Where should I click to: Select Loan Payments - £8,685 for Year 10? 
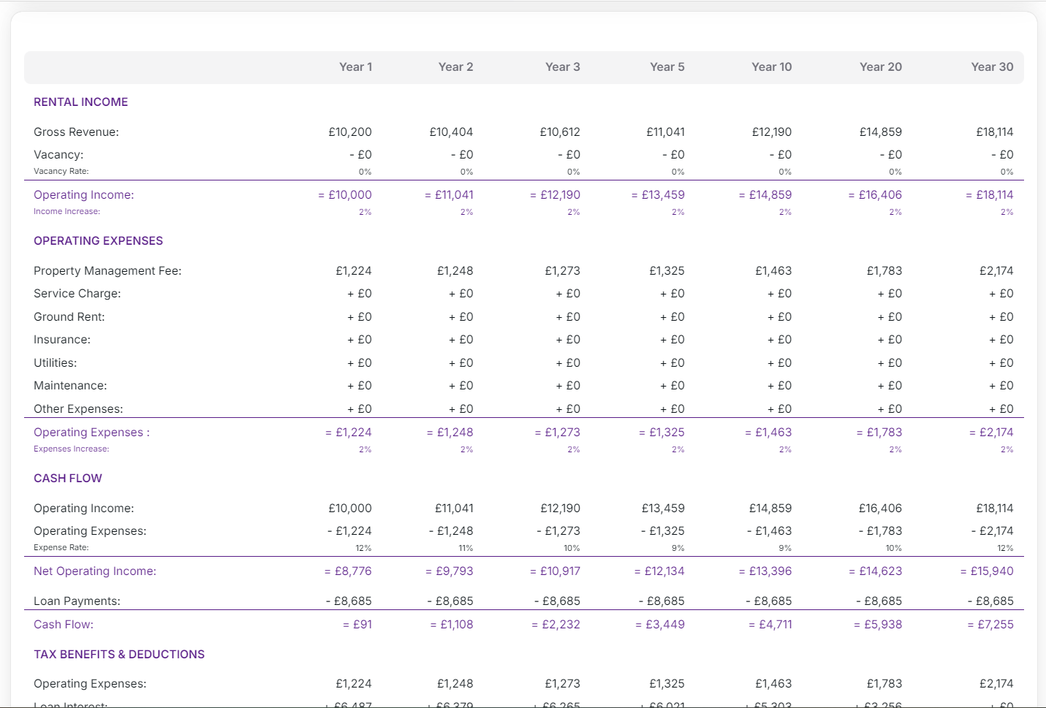point(768,601)
